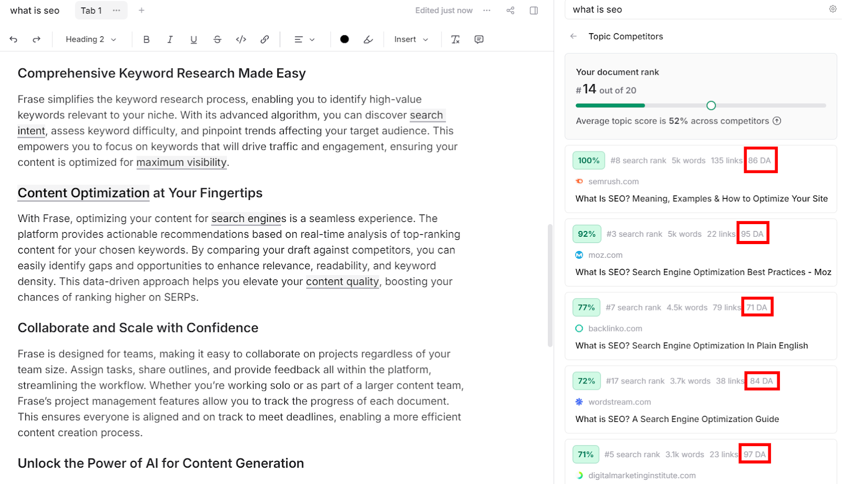Open 'Search Engine Optimization Best Practices - Moz'
Screen dimensions: 842x484
(704, 273)
